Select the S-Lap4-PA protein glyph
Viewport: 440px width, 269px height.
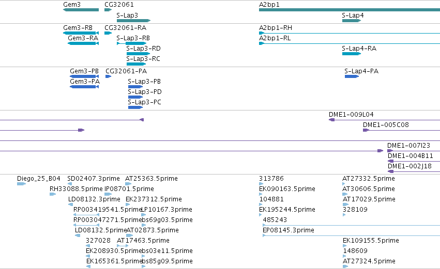(x=352, y=76)
